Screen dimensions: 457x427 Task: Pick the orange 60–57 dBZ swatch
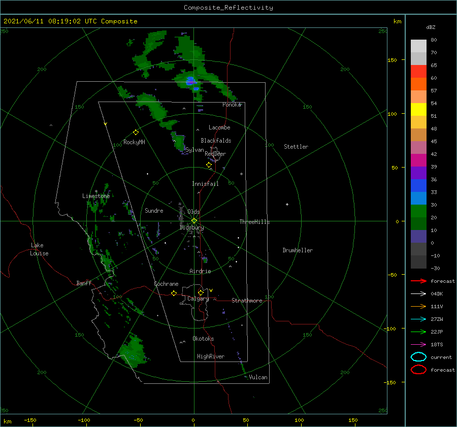point(418,84)
